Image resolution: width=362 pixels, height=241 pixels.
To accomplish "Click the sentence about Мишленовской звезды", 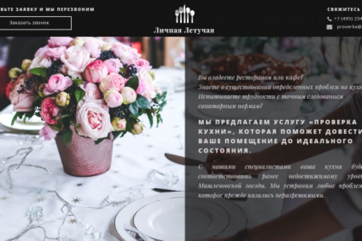I will [x=280, y=186].
